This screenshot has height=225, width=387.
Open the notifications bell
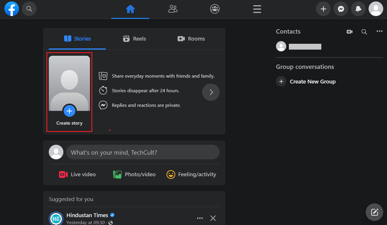pos(358,9)
